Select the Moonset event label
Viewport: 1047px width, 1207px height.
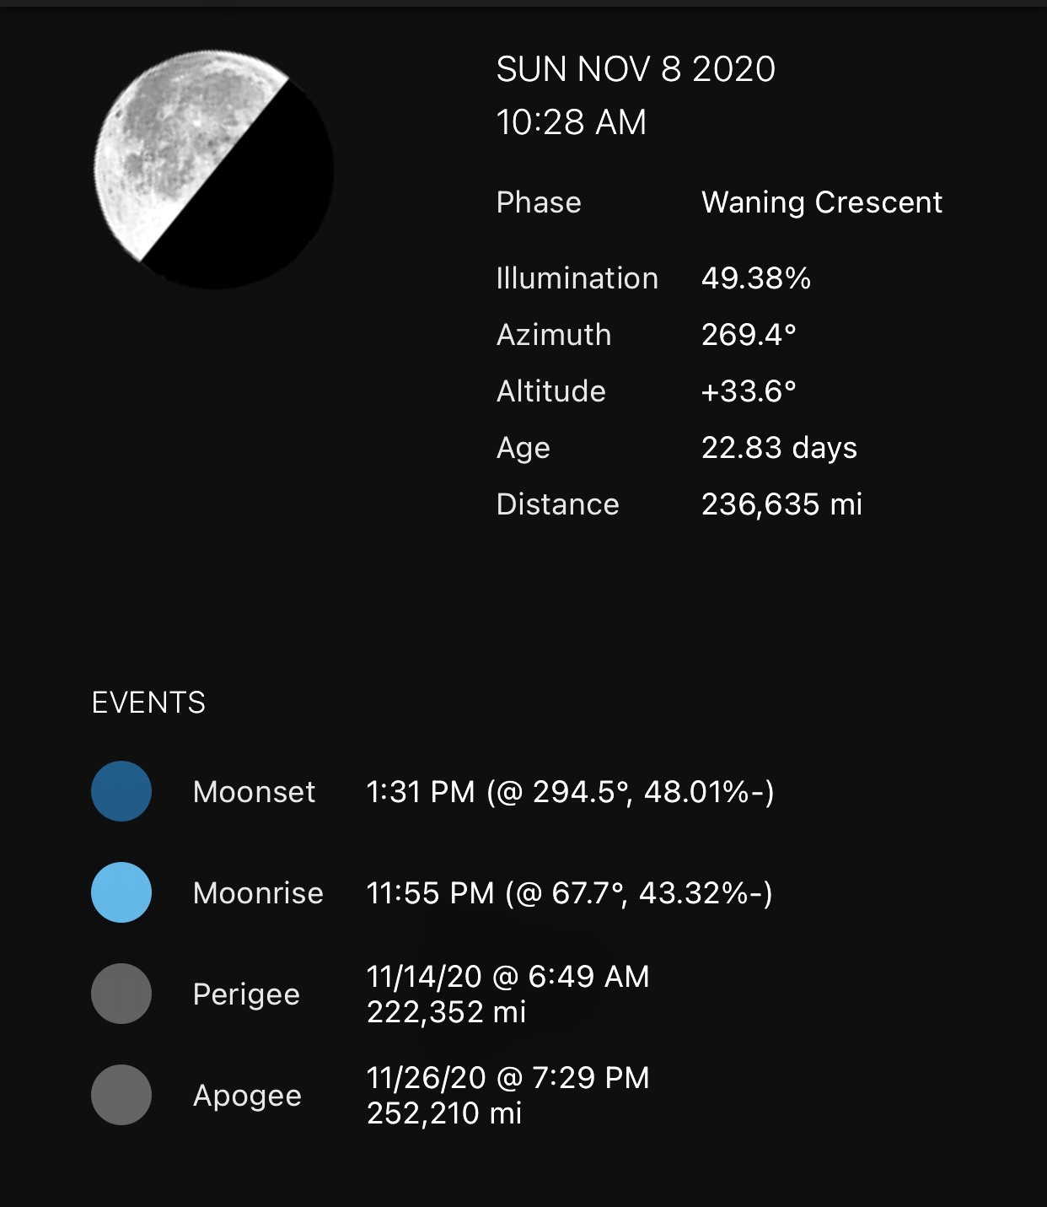click(x=254, y=792)
